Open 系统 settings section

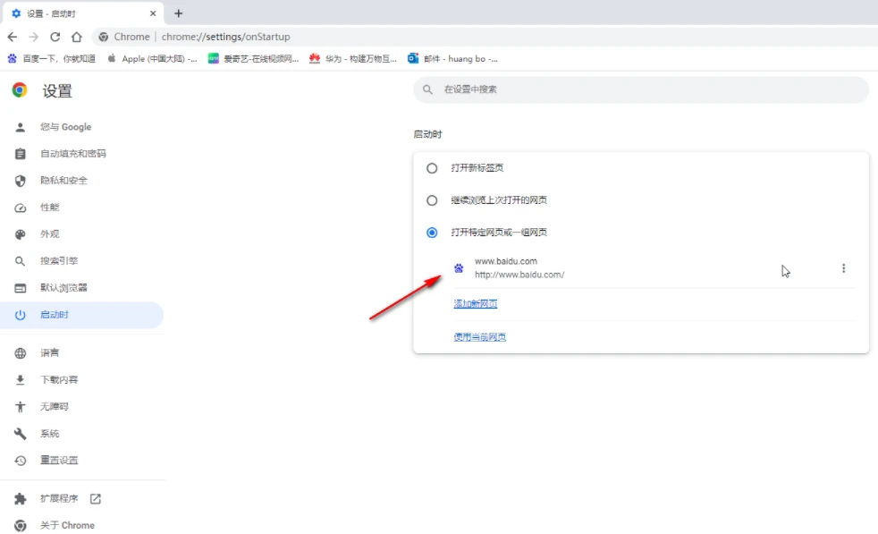click(81, 434)
